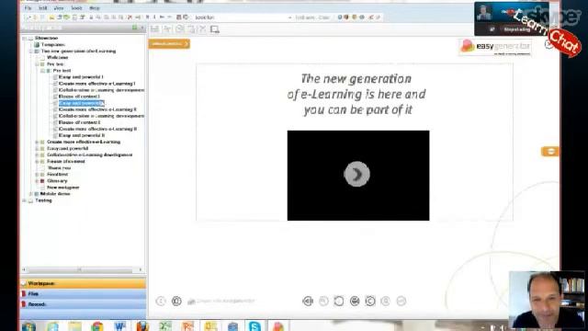Image resolution: width=588 pixels, height=331 pixels.
Task: Open the View menu
Action: click(59, 8)
